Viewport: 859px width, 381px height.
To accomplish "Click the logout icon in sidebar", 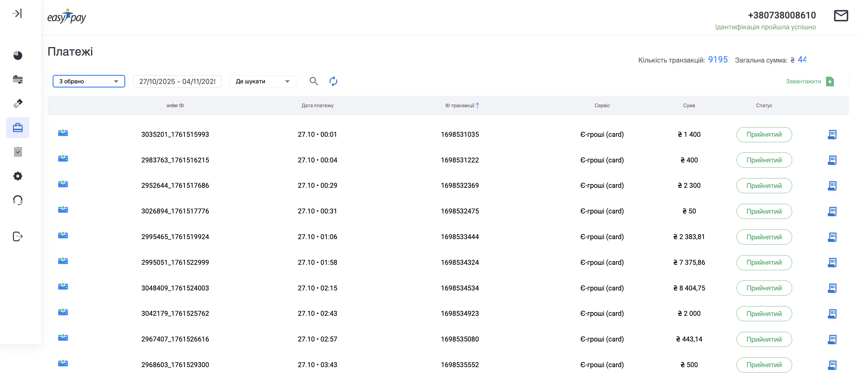I will [18, 236].
